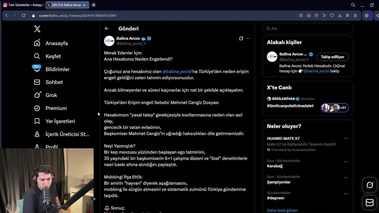Image resolution: width=379 pixels, height=213 pixels.
Task: Click the browser forward arrow
Action: coord(15,15)
